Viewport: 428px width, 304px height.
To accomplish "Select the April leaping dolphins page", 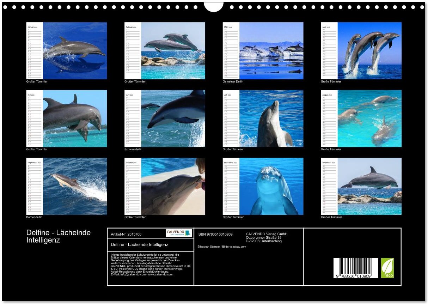I will [361, 51].
